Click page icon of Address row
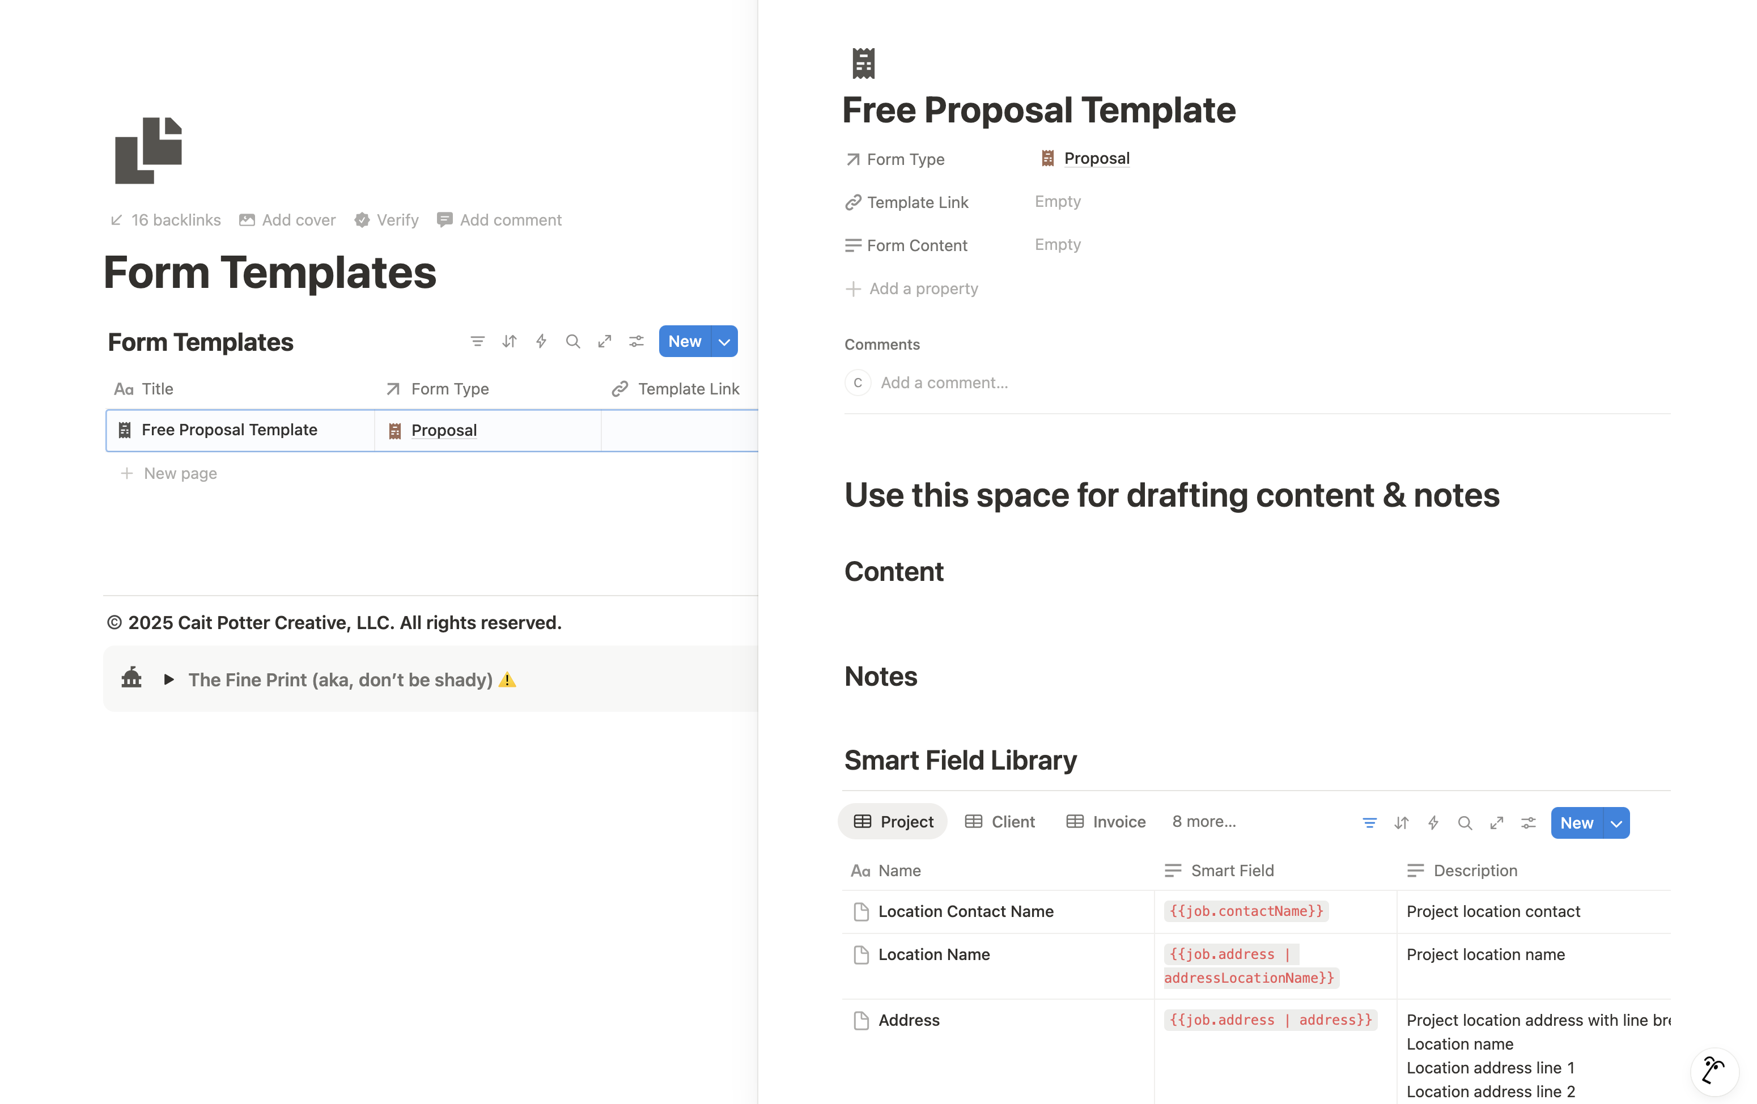The width and height of the screenshot is (1757, 1104). [x=861, y=1020]
